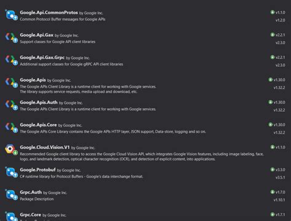Select the Google.Cloud.Vision.V1 package title
Image resolution: width=291 pixels, height=221 pixels.
click(45, 147)
